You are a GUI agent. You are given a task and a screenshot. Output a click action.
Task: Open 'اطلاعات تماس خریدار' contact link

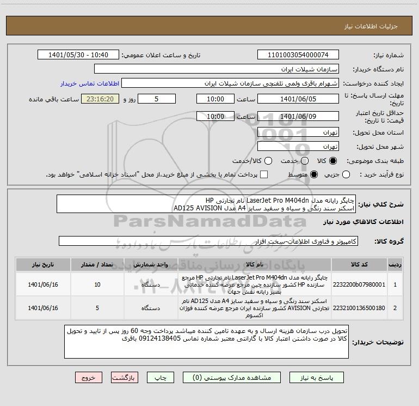(x=90, y=83)
